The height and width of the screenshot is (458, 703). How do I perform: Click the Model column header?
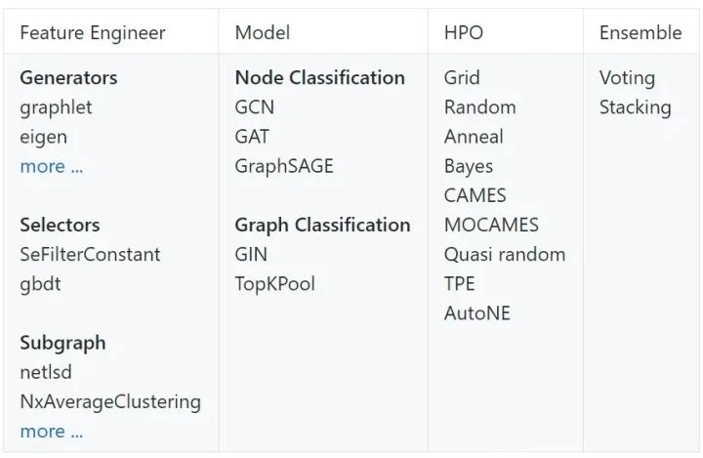[260, 32]
